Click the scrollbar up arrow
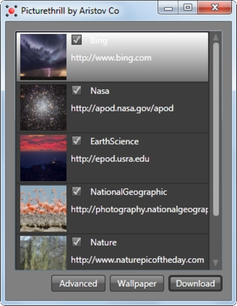 (216, 37)
